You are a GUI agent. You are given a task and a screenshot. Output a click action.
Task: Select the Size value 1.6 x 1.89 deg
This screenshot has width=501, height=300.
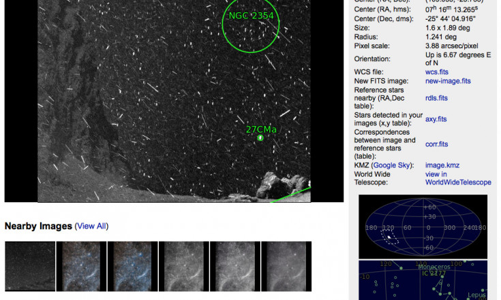tap(447, 28)
